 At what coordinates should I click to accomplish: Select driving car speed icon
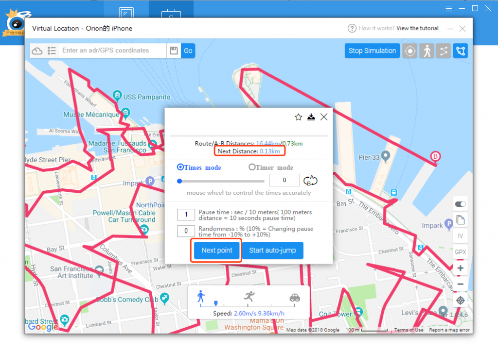tap(295, 298)
